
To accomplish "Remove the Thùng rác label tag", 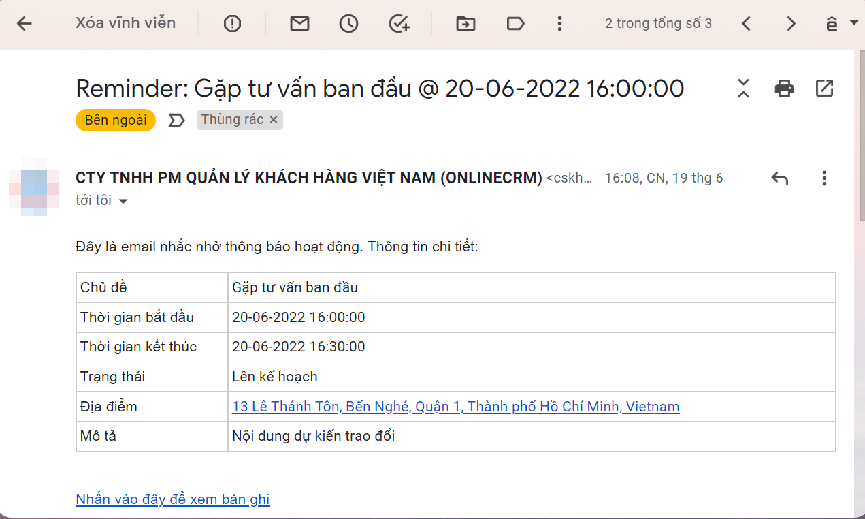I will click(274, 120).
